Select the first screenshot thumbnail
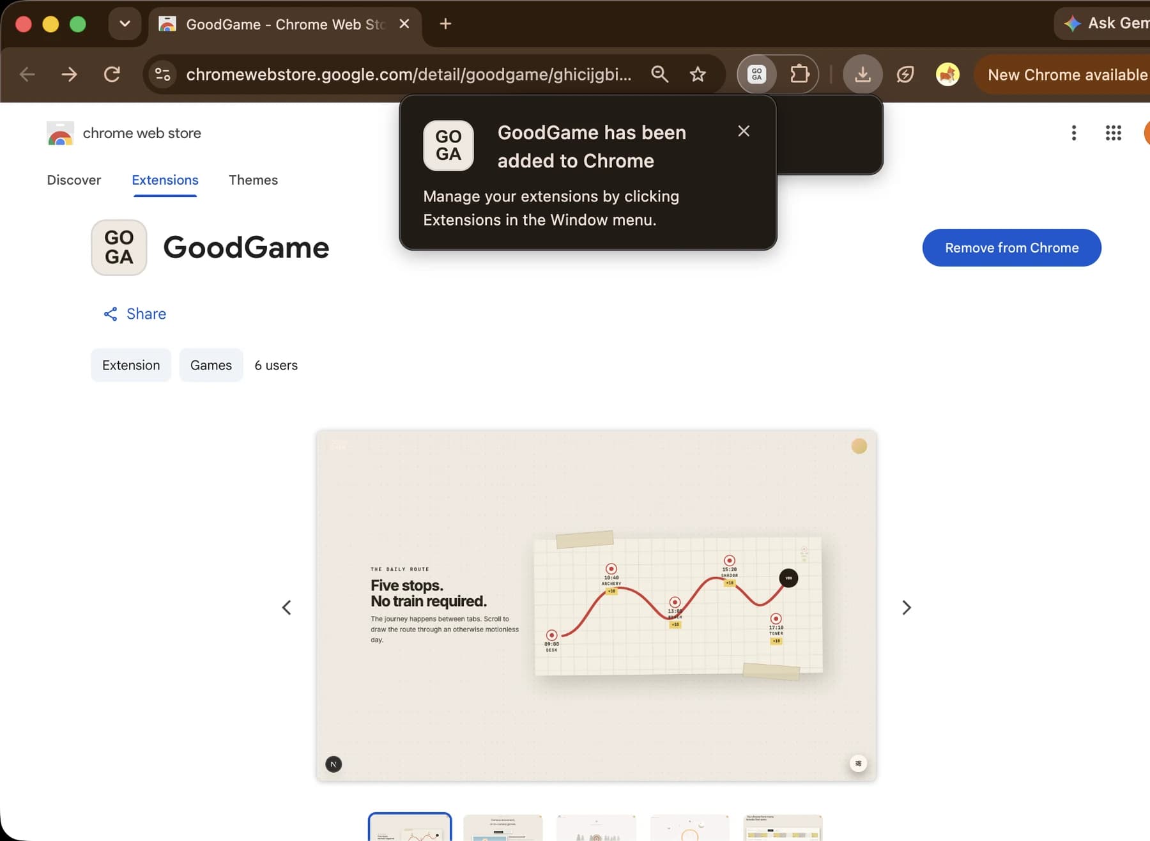This screenshot has height=841, width=1150. click(410, 827)
